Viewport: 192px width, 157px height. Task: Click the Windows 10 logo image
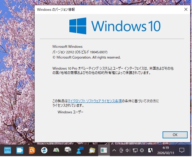[115, 26]
